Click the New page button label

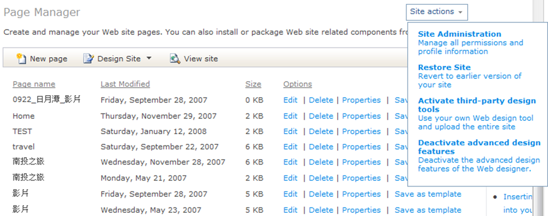[48, 59]
